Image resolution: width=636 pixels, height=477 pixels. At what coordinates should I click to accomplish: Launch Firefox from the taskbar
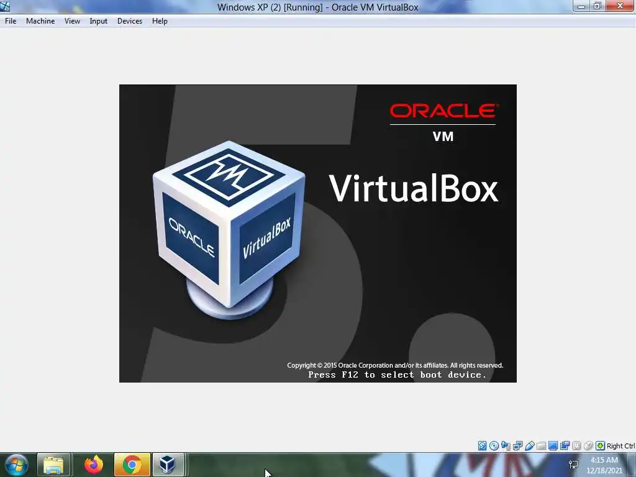pos(93,465)
